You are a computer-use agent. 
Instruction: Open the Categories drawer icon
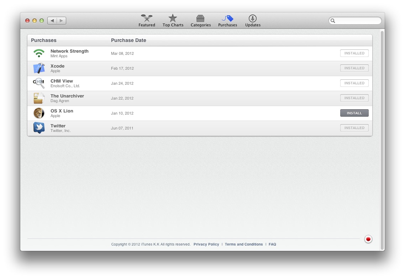(x=200, y=19)
